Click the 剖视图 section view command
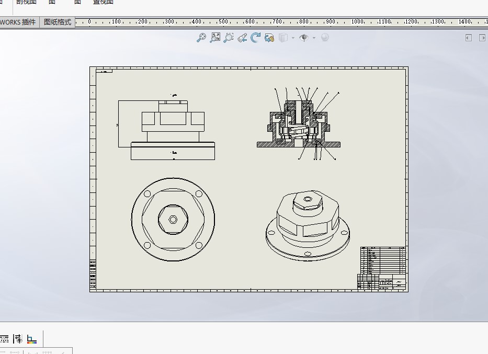The height and width of the screenshot is (354, 488). tap(26, 2)
